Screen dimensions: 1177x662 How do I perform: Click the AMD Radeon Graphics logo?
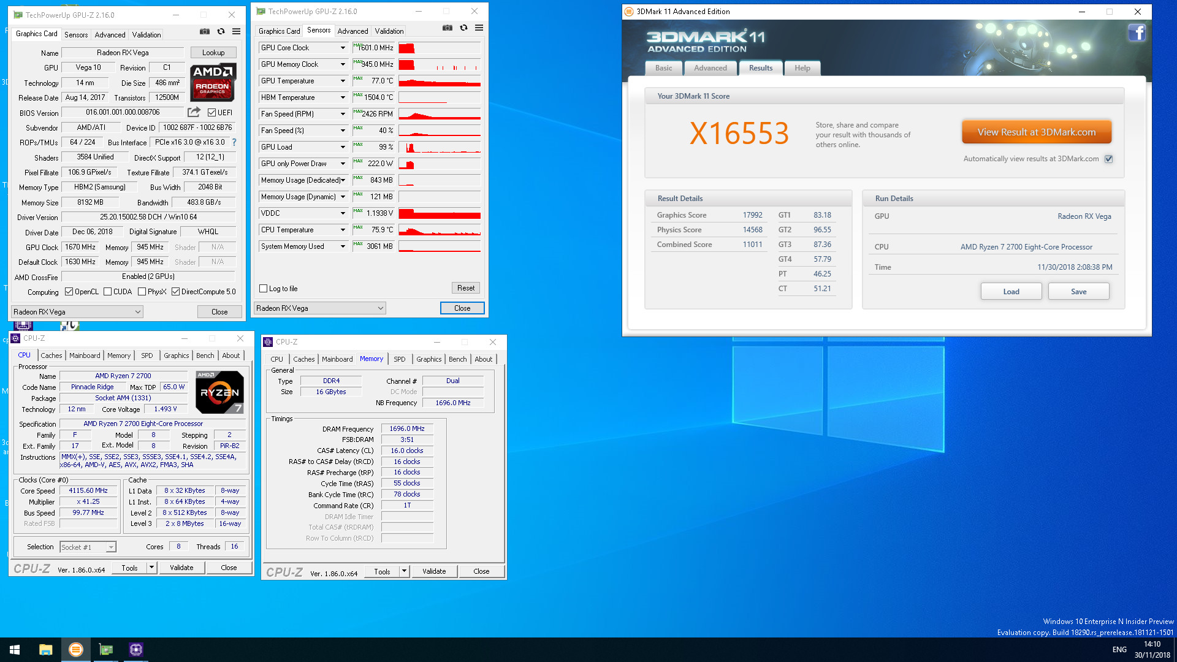click(x=213, y=82)
